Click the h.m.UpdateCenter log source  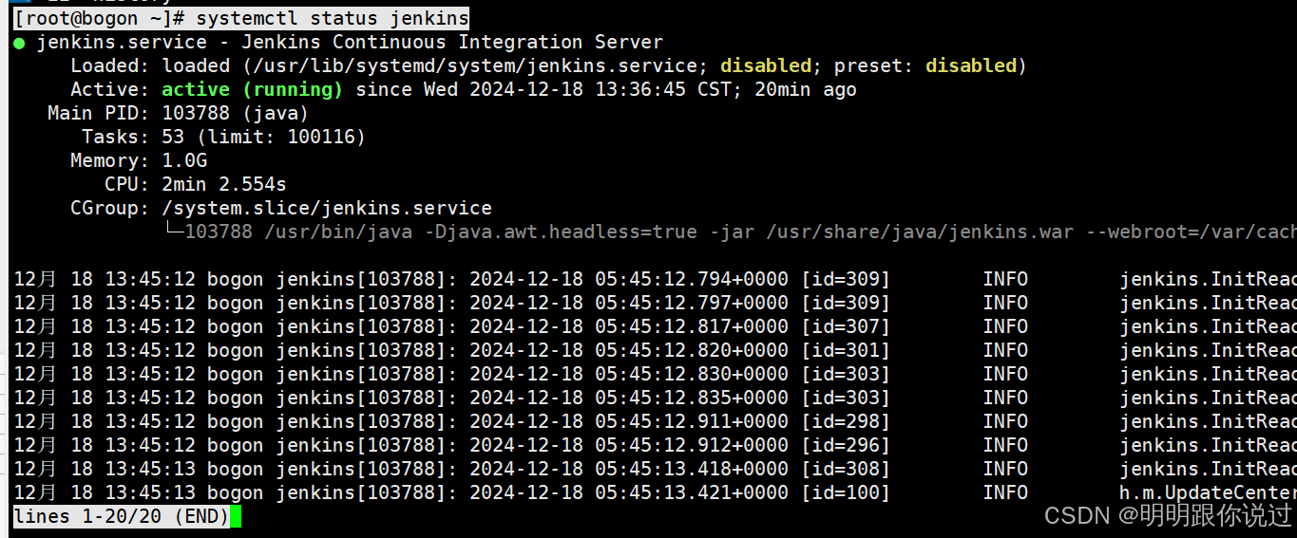point(1208,493)
